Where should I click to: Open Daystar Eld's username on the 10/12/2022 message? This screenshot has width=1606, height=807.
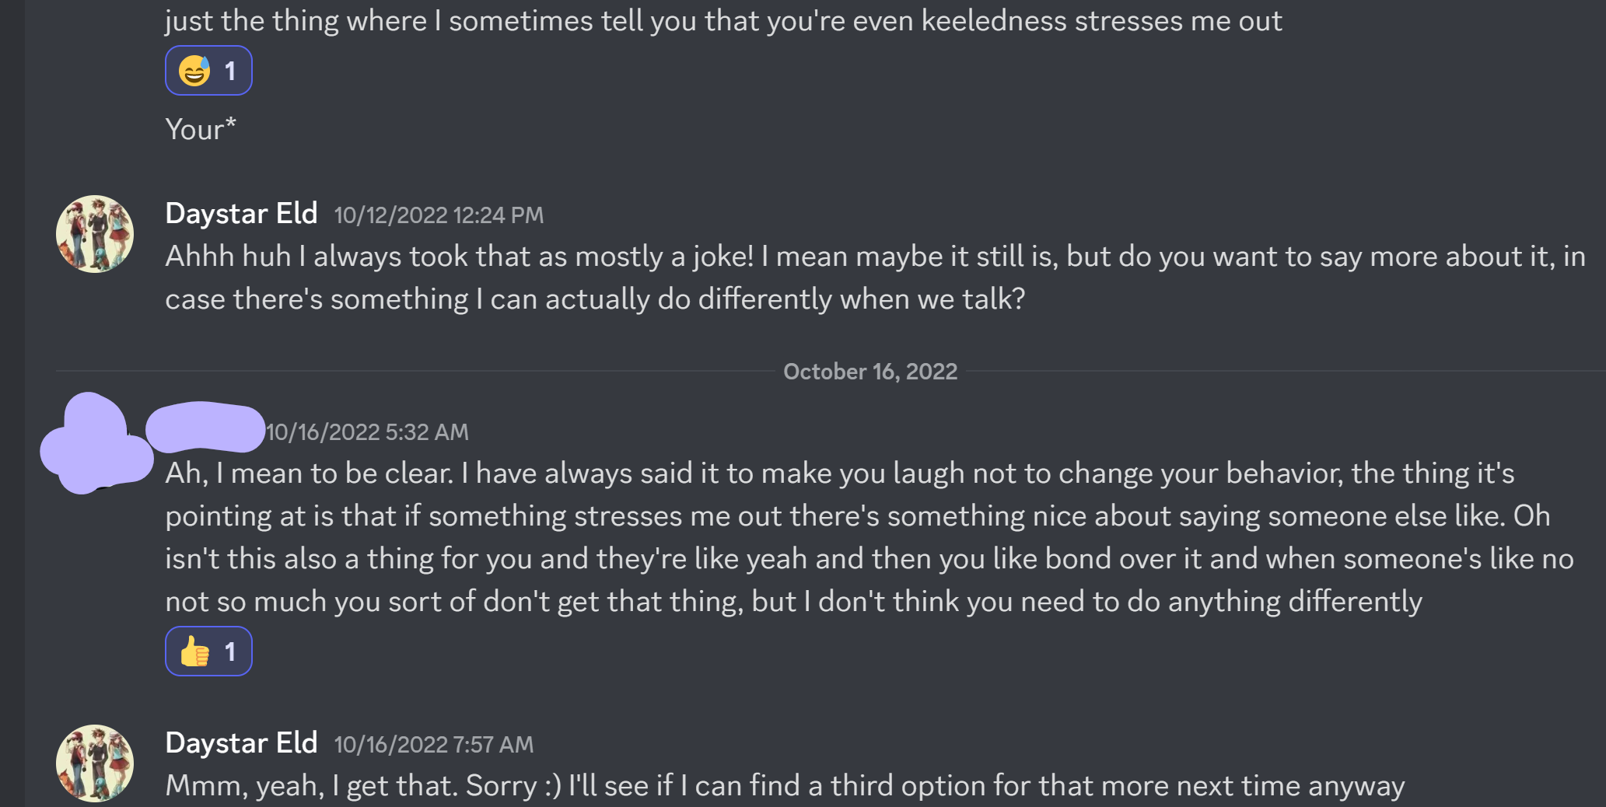tap(241, 214)
